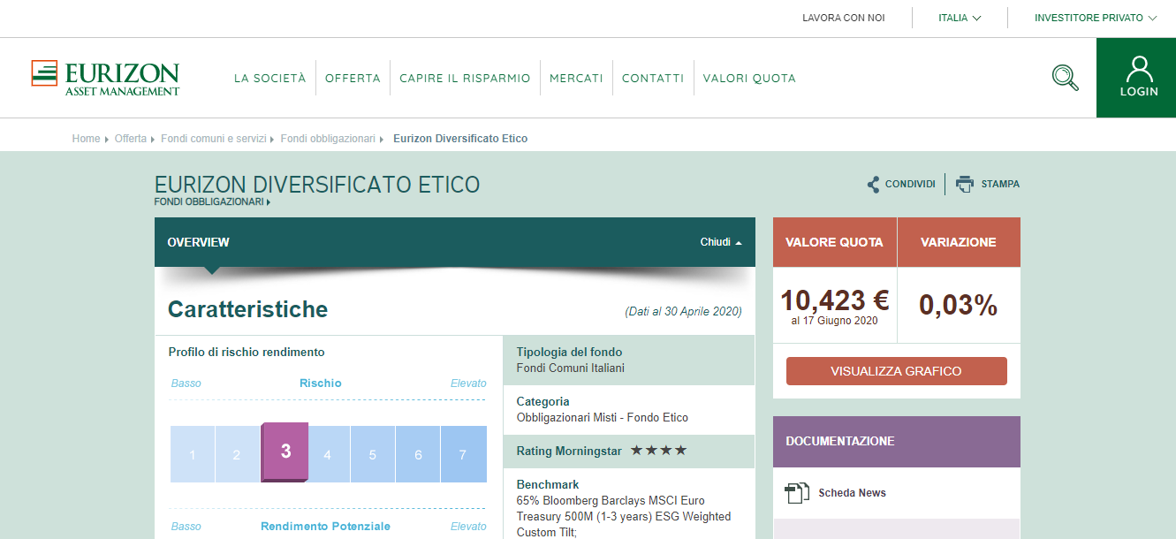Click the Condividi share icon
The width and height of the screenshot is (1176, 539).
pyautogui.click(x=873, y=185)
